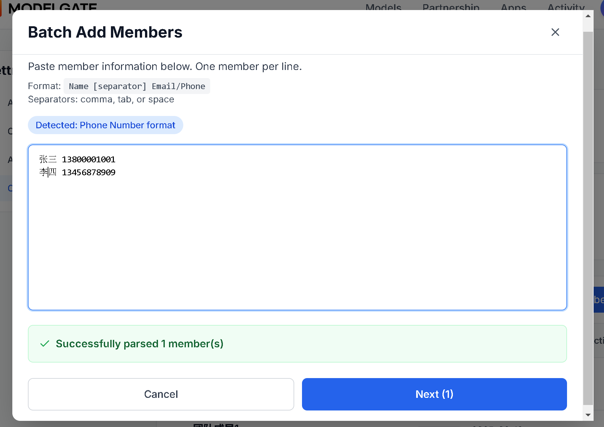Viewport: 604px width, 427px height.
Task: Close the Batch Add Members dialog
Action: tap(555, 32)
